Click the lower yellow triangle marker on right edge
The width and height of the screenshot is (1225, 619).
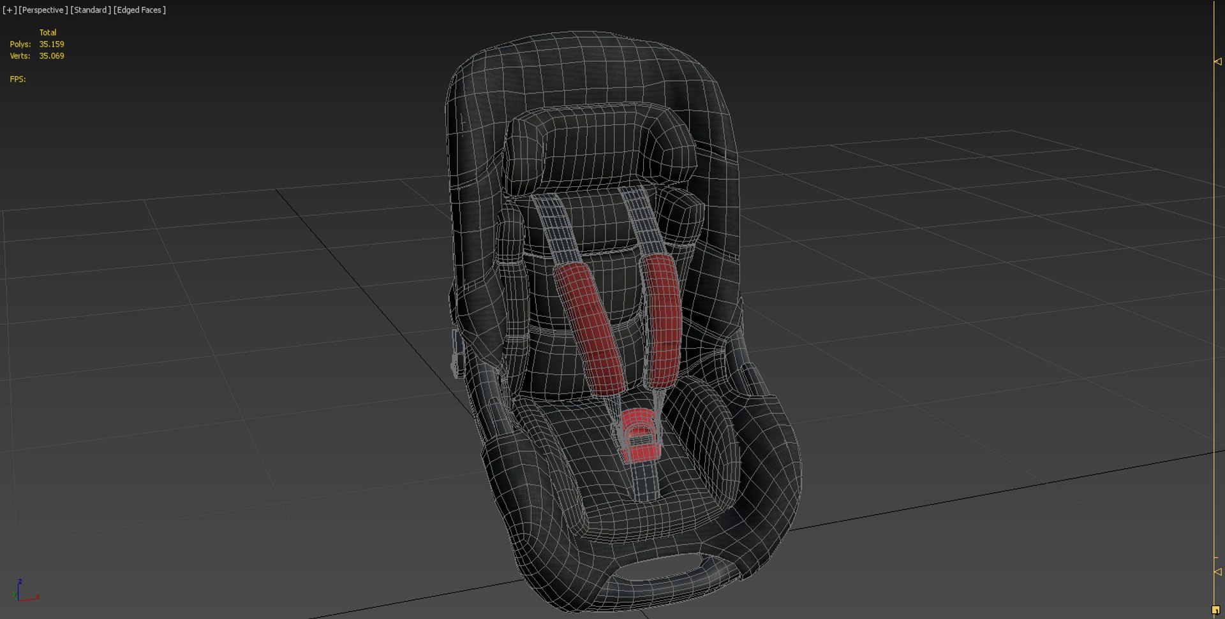click(x=1217, y=572)
